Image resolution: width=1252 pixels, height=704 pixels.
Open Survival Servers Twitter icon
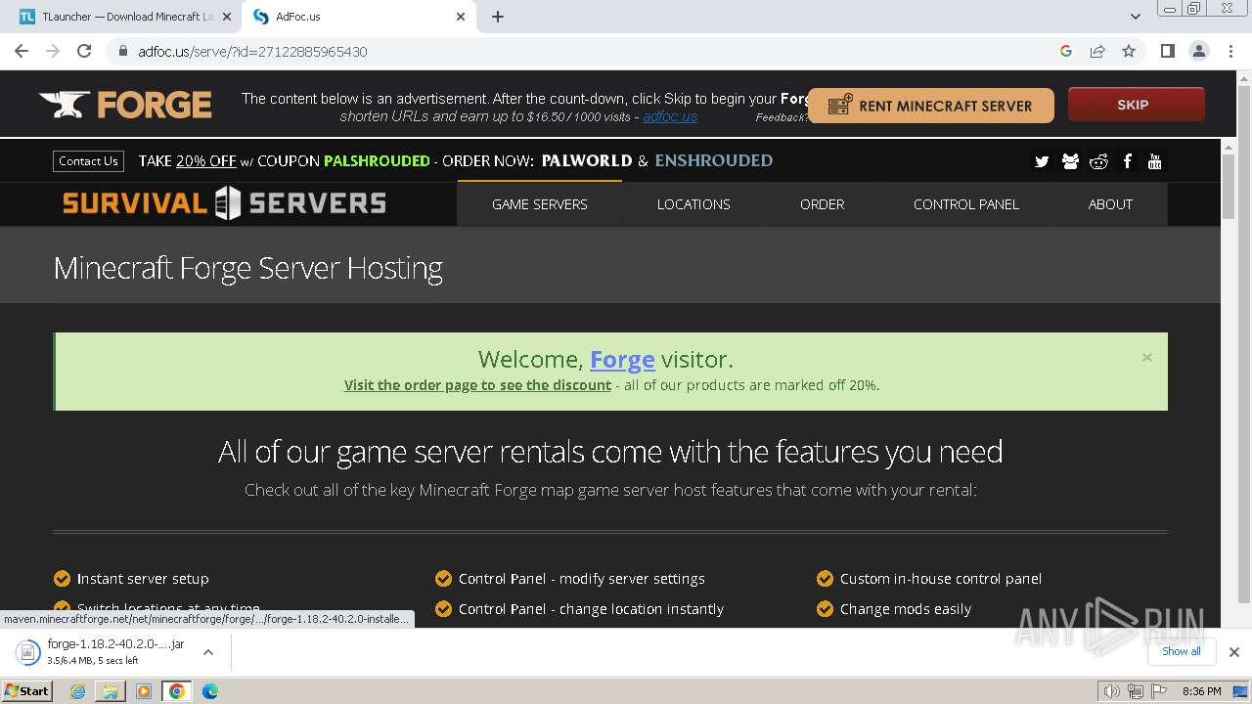tap(1042, 161)
